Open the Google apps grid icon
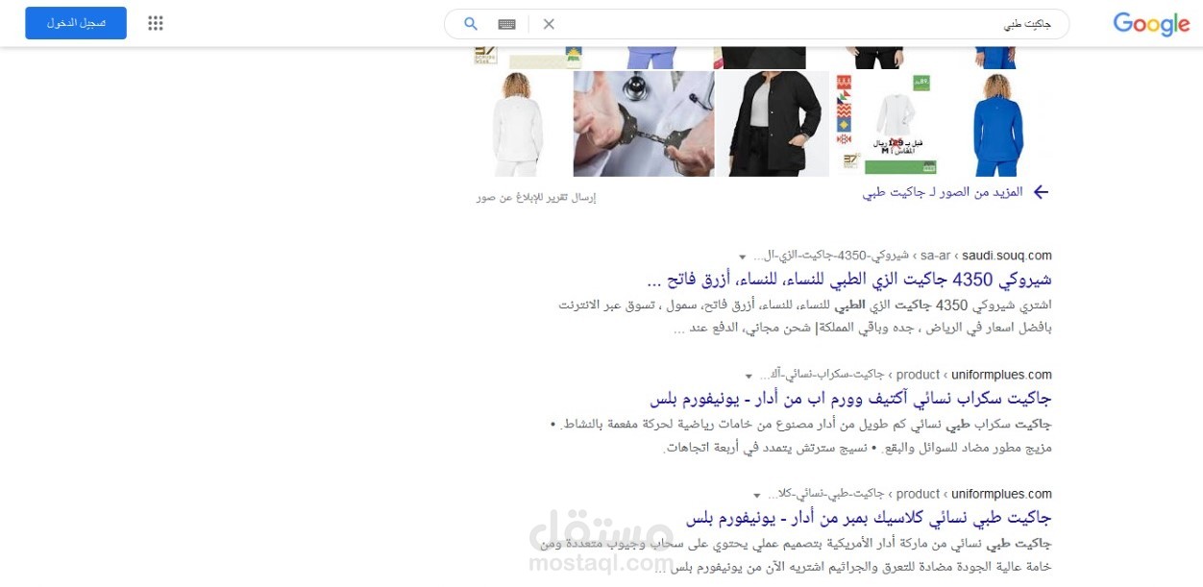The width and height of the screenshot is (1203, 587). (156, 23)
